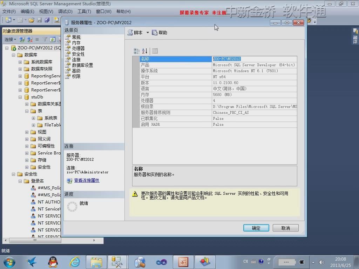Open the 窗口(W) menu
359x269 pixels.
point(103,12)
